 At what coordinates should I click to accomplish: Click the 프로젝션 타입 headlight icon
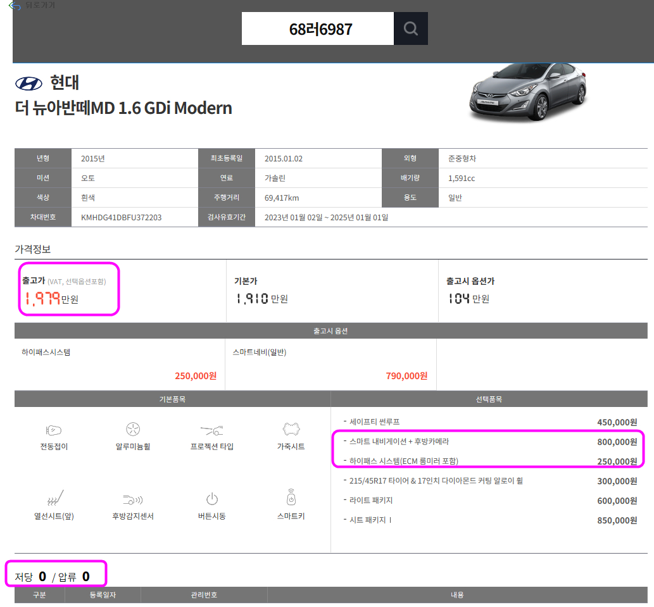pos(212,430)
